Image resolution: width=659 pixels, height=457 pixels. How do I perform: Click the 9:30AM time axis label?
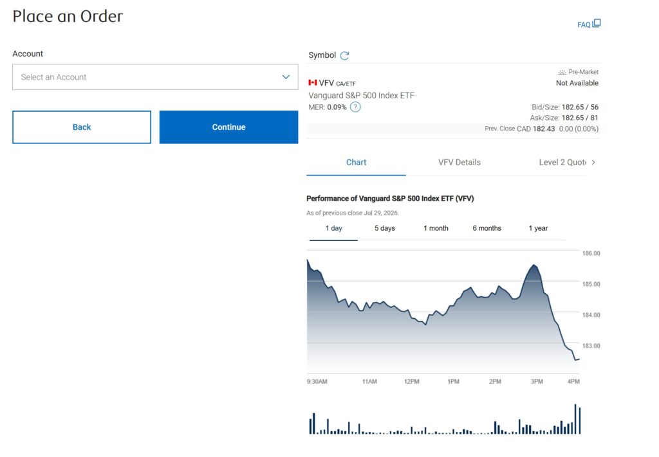point(317,381)
